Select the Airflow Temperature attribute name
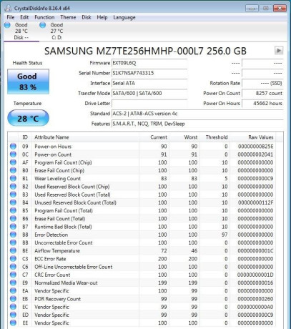 (x=57, y=251)
